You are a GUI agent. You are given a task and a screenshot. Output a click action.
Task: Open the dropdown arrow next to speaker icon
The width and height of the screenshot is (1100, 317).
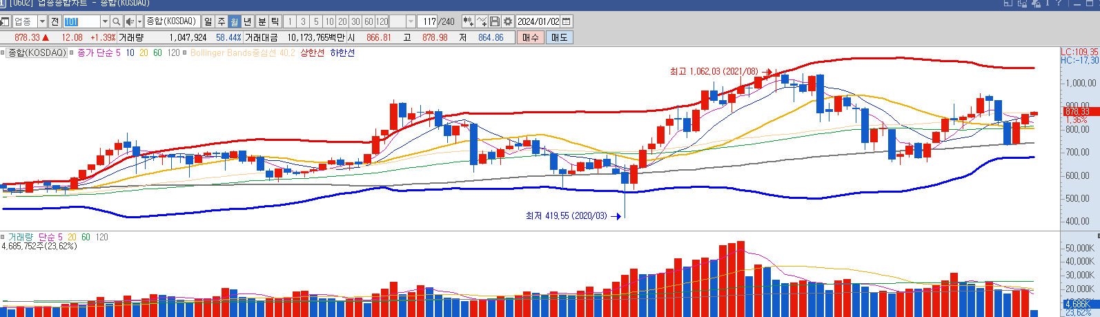(139, 21)
